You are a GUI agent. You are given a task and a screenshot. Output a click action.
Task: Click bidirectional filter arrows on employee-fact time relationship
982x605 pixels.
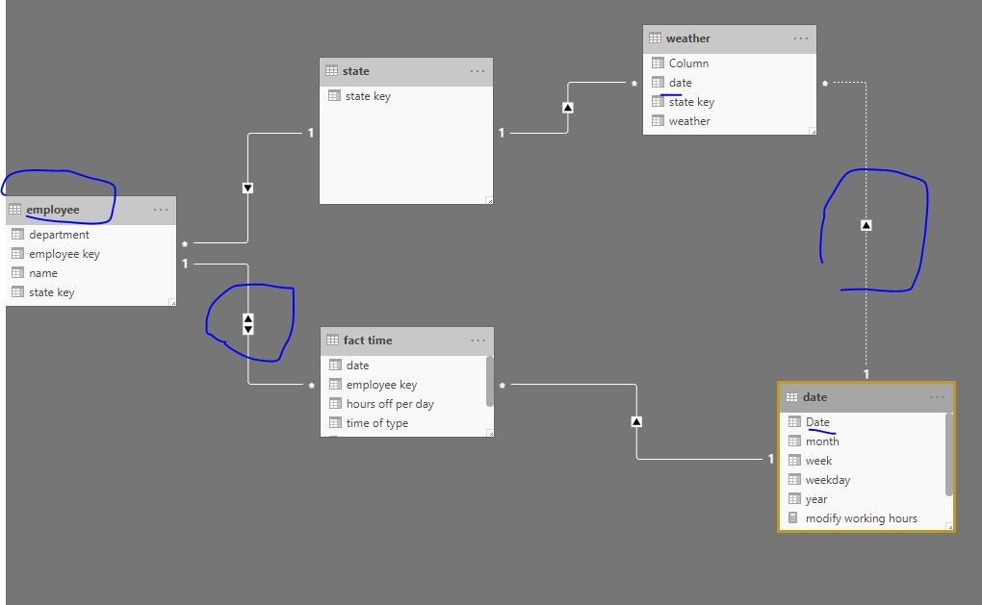pyautogui.click(x=248, y=324)
